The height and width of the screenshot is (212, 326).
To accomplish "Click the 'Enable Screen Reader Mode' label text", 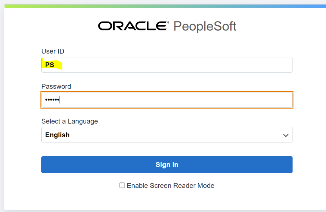I will click(171, 185).
